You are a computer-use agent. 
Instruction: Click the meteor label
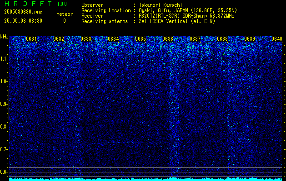pos(65,14)
